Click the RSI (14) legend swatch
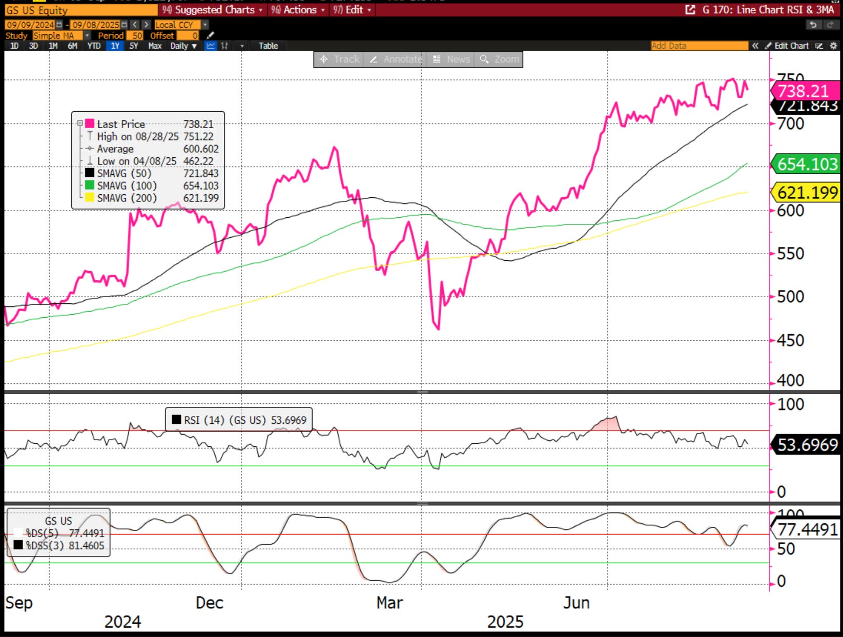The height and width of the screenshot is (637, 843). pyautogui.click(x=176, y=420)
